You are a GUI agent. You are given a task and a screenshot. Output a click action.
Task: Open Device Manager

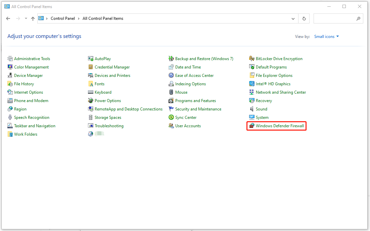pyautogui.click(x=28, y=75)
